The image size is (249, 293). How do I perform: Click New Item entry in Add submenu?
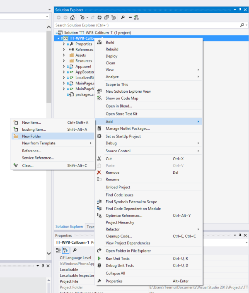(x=53, y=122)
